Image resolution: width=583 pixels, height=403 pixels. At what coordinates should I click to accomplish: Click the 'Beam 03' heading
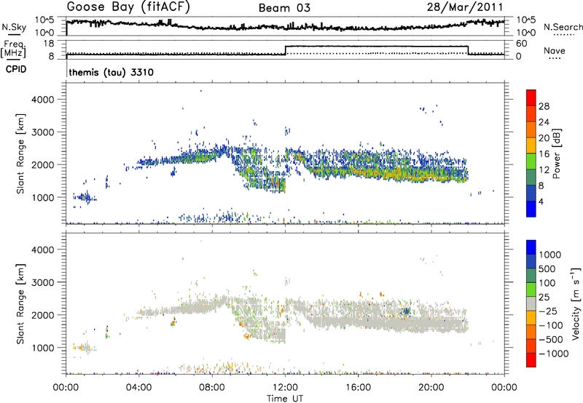click(284, 8)
